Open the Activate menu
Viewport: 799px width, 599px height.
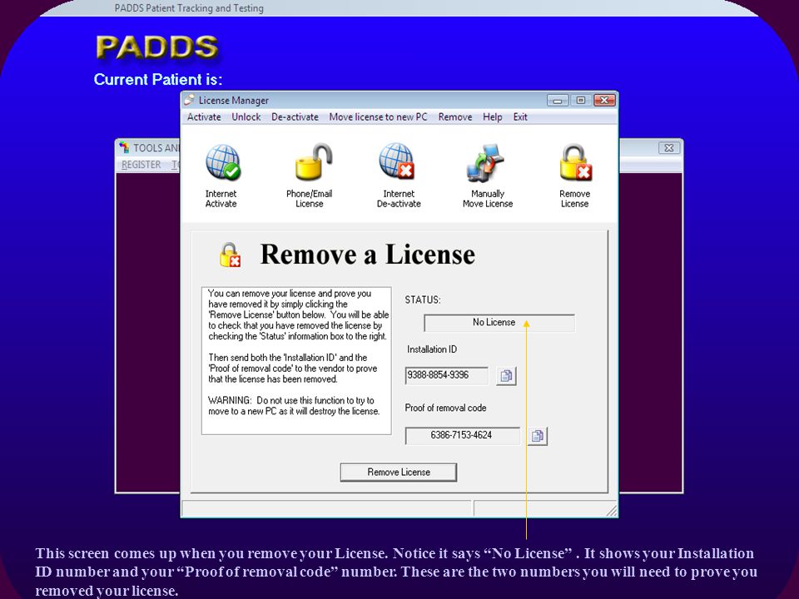204,117
